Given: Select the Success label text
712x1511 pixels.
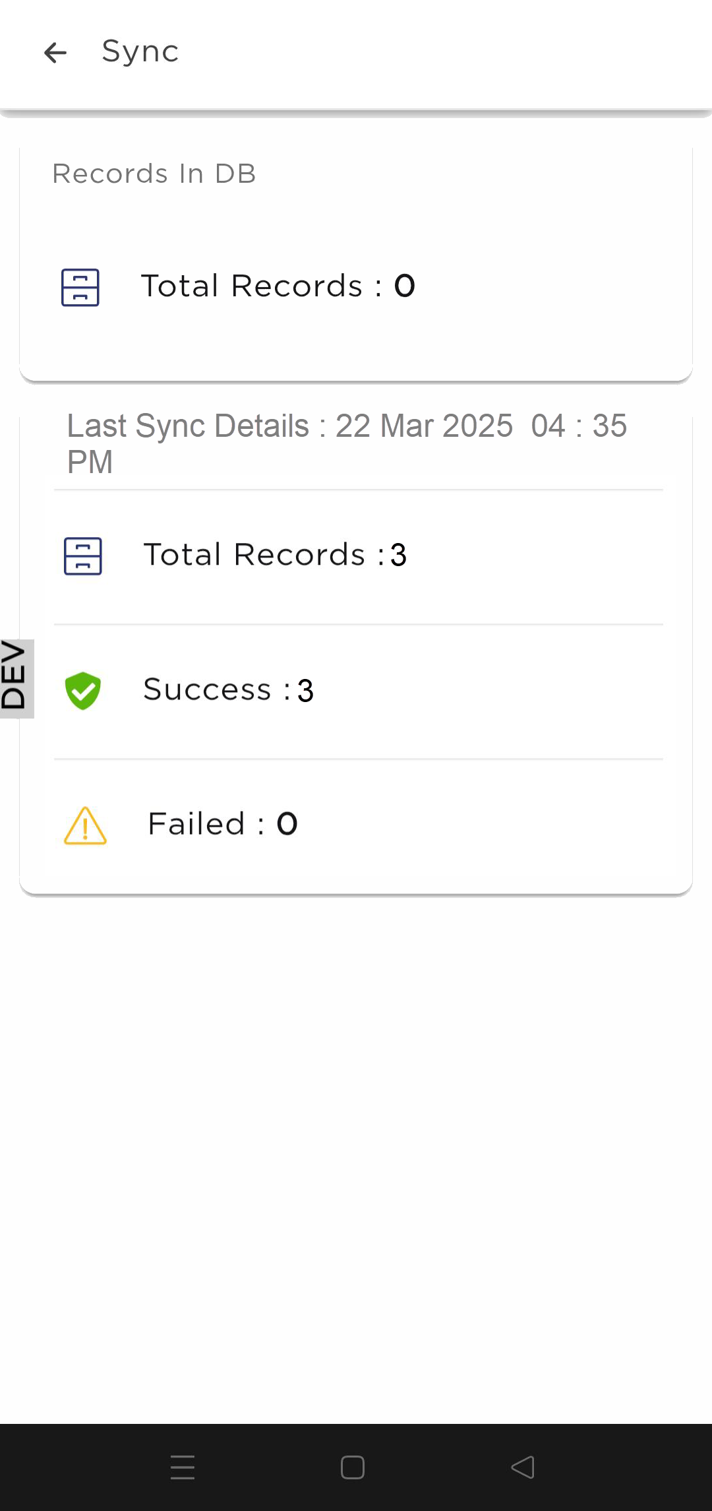Looking at the screenshot, I should 208,690.
